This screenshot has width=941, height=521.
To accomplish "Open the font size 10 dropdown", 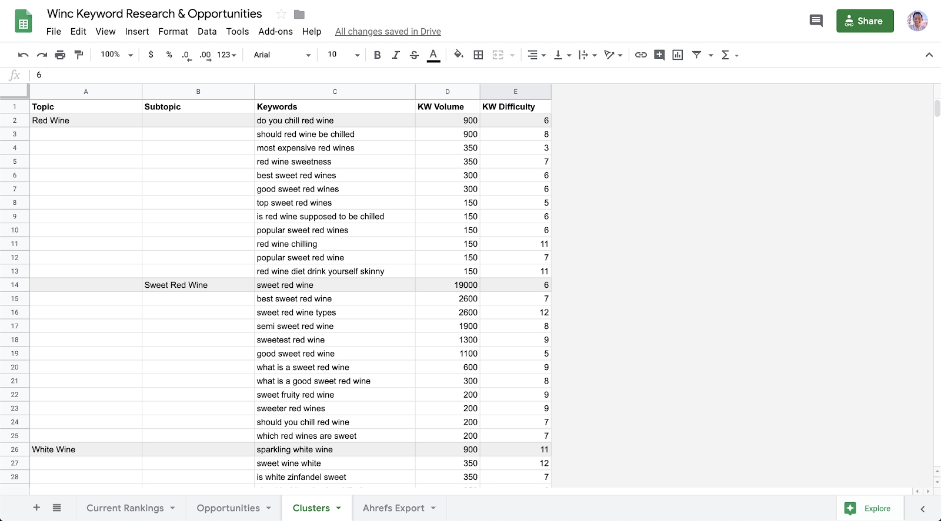I will (x=343, y=55).
